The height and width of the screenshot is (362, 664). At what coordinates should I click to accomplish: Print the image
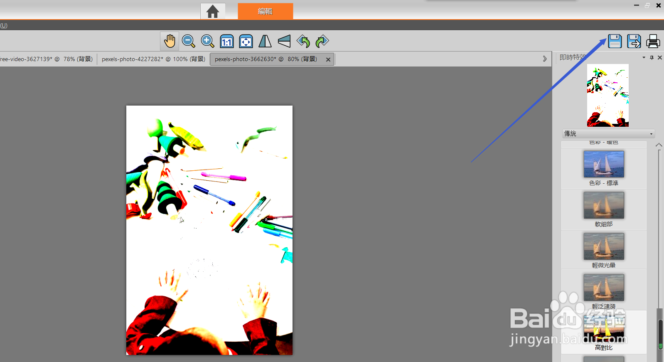pos(653,41)
